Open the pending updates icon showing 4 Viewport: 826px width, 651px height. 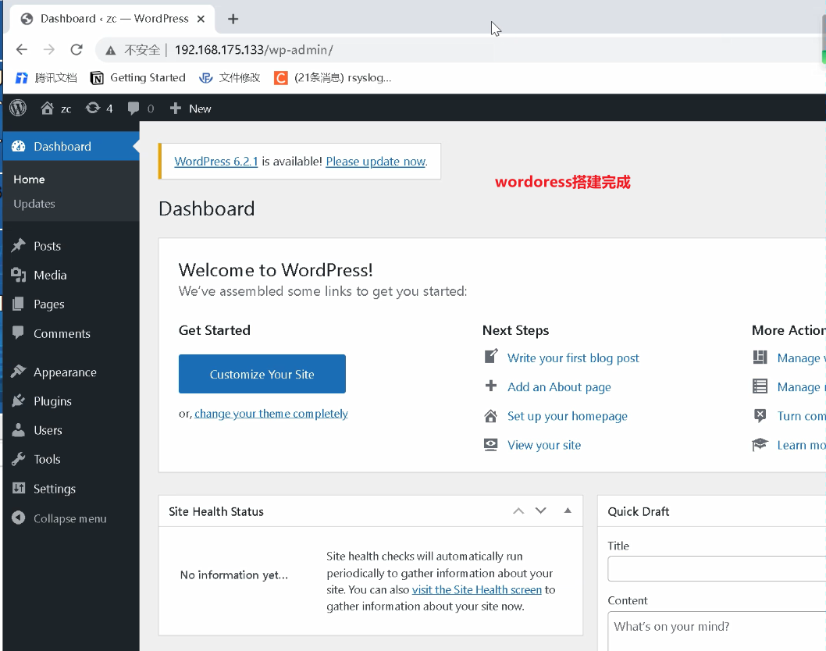[99, 108]
